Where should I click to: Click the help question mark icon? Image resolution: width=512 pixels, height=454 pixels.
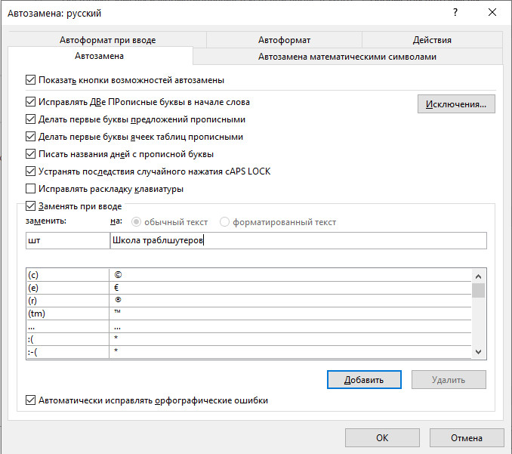[x=455, y=13]
